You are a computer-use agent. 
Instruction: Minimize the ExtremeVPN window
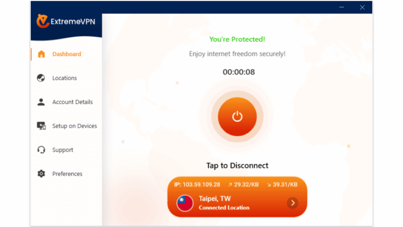[x=342, y=7]
